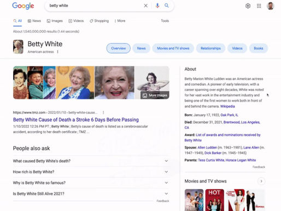This screenshot has height=211, width=281.
Task: Select the Books chip
Action: (x=259, y=48)
